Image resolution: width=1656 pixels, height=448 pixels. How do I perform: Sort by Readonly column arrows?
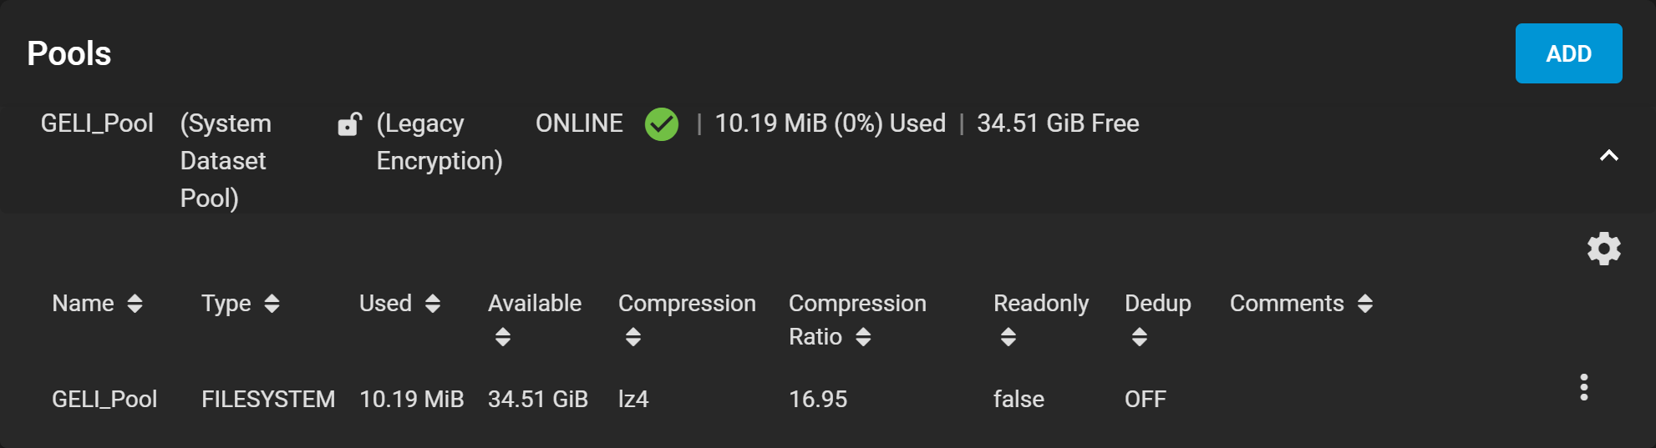1008,337
